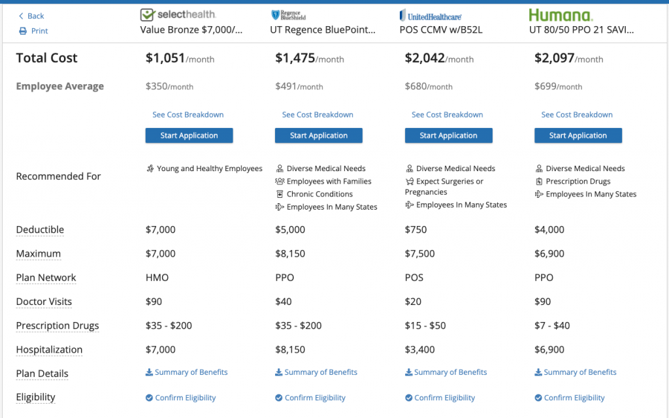This screenshot has height=418, width=669.
Task: Download Regence plan Summary of Benefits
Action: click(316, 372)
